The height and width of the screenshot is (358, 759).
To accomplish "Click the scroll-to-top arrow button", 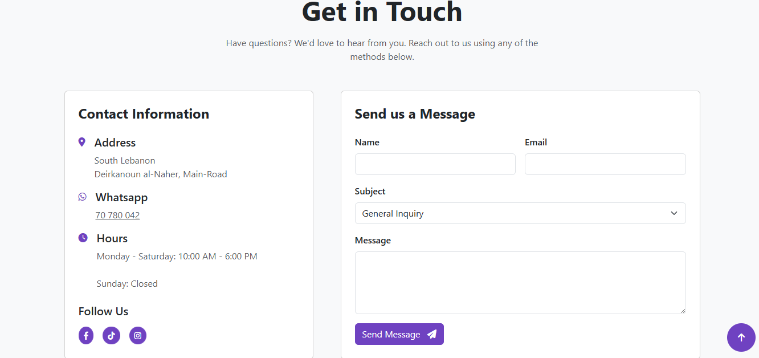I will tap(741, 337).
